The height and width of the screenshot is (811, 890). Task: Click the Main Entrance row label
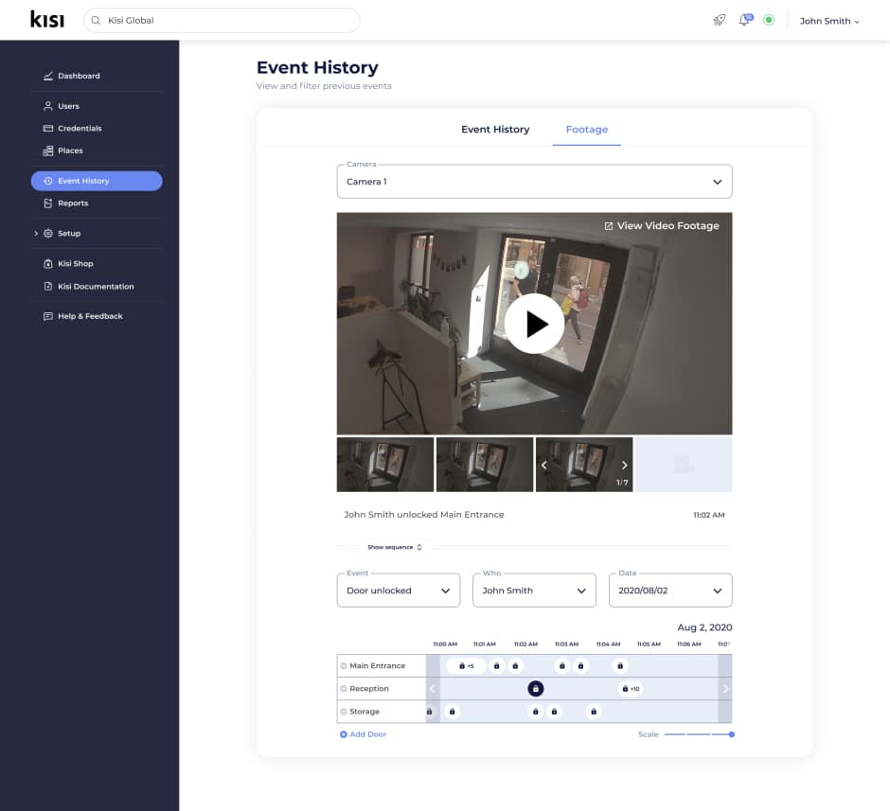coord(378,666)
